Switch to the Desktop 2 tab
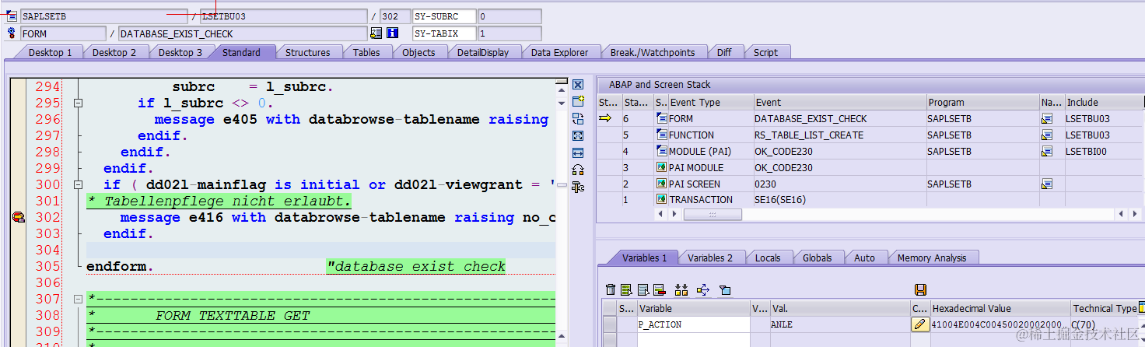 click(114, 52)
